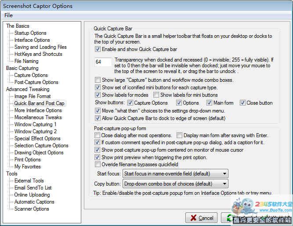Go to Saving and Loading Files

coord(40,47)
